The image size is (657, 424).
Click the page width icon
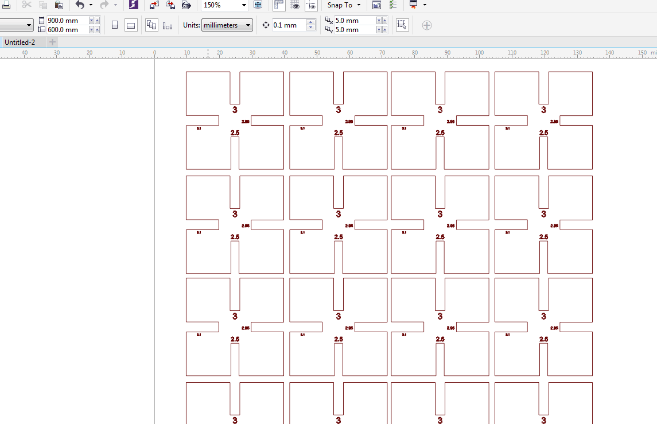click(x=41, y=20)
